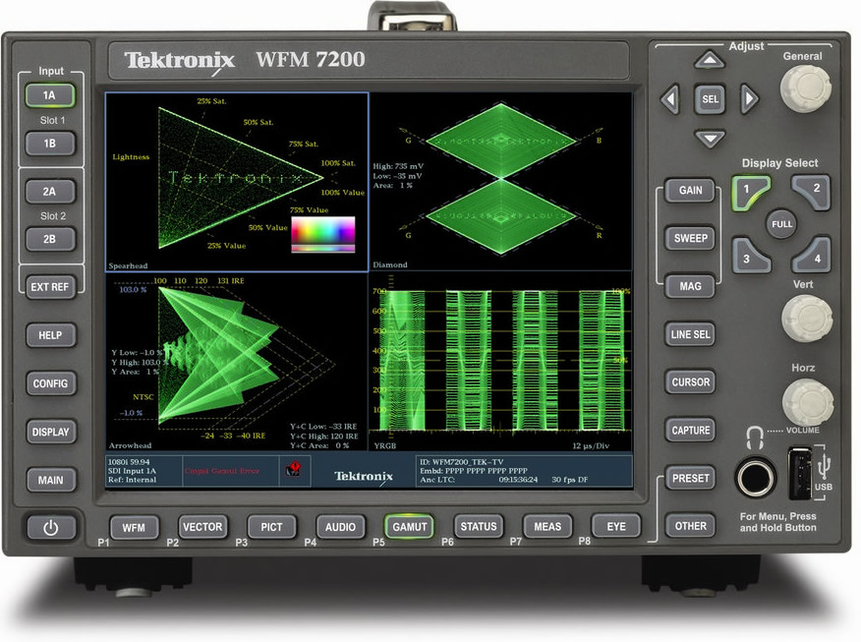Viewport: 861px width, 642px height.
Task: Switch to VECTOR display mode
Action: click(202, 527)
